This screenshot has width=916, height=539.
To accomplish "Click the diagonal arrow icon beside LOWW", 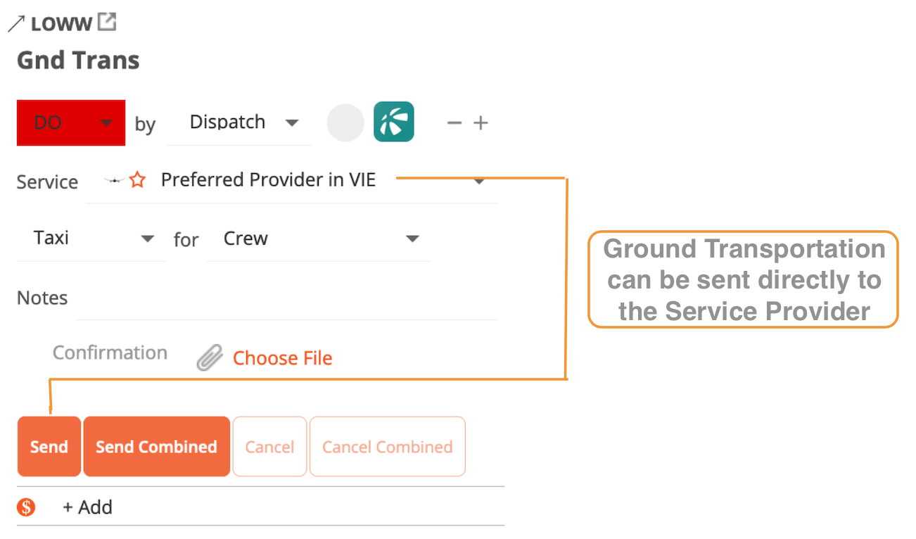I will tap(15, 21).
